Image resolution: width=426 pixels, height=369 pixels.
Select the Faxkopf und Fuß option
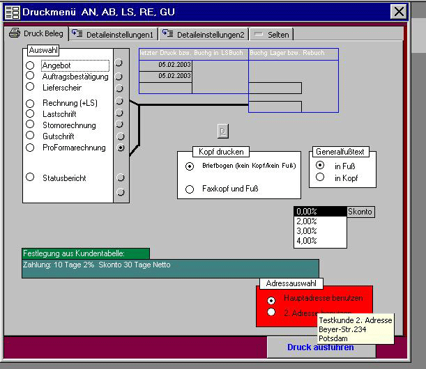[x=190, y=189]
